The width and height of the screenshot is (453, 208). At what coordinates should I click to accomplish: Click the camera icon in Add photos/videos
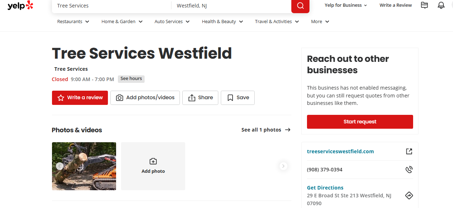[x=120, y=98]
